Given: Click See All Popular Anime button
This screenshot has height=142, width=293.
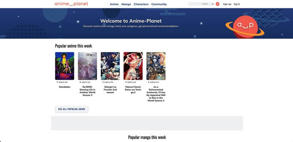Looking at the screenshot, I should 72,109.
